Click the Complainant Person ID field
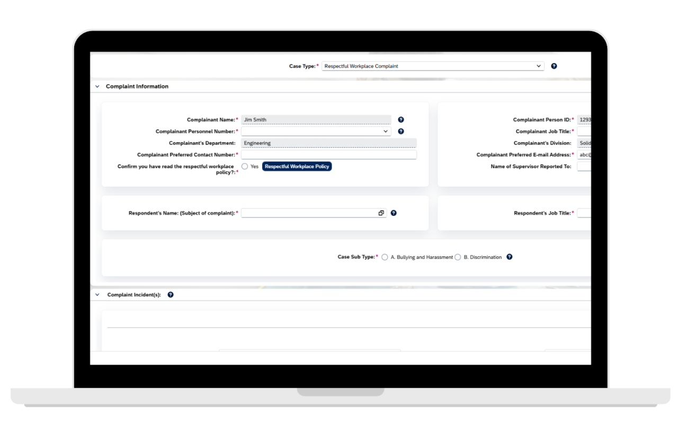The image size is (678, 436). pos(584,120)
